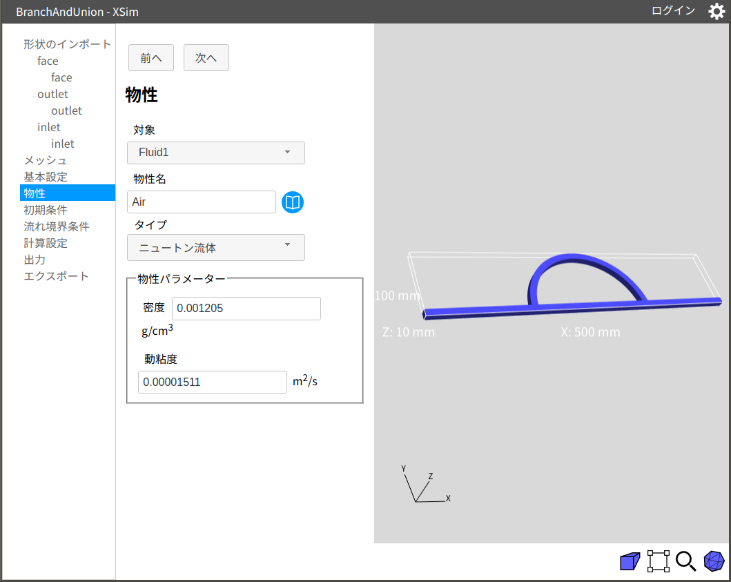Image resolution: width=731 pixels, height=582 pixels.
Task: Go to 計算設定 in the sidebar
Action: tap(46, 243)
